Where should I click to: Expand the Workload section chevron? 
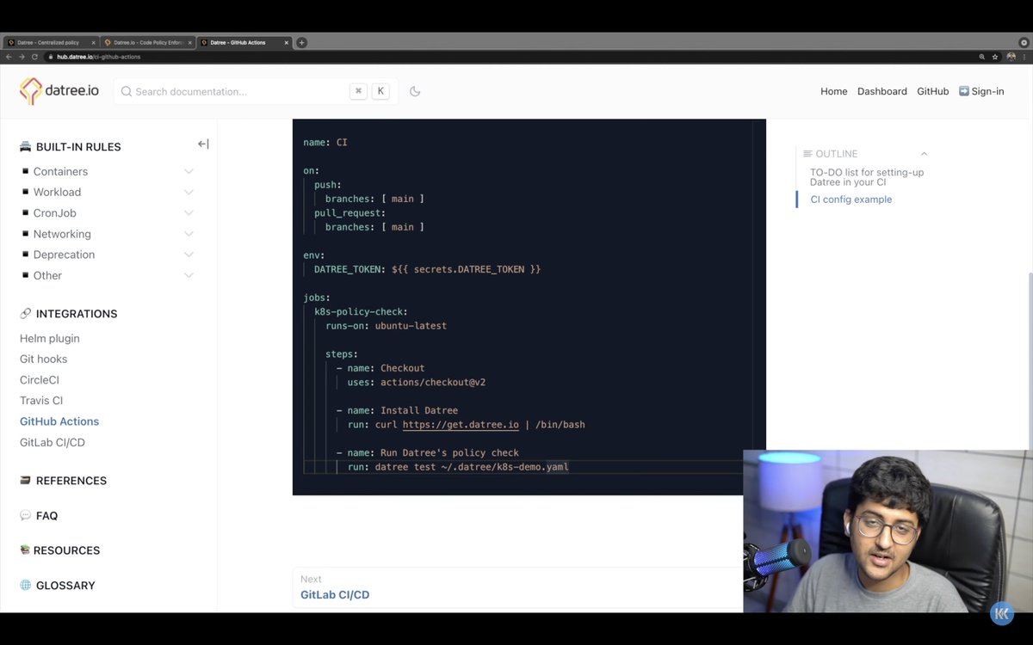189,192
